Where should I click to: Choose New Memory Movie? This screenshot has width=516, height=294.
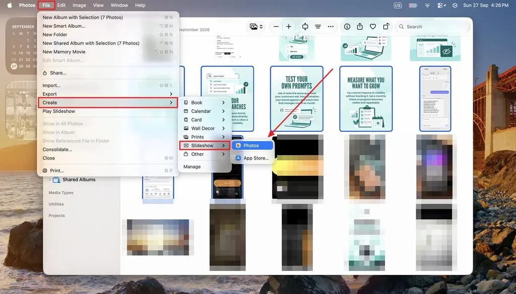pos(108,52)
